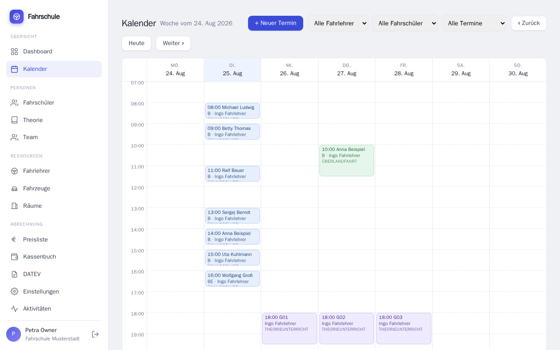Click the Einstellungen gear icon
The image size is (560, 350).
pos(14,291)
